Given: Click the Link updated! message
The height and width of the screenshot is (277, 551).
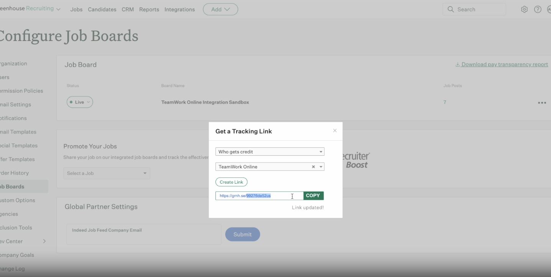Looking at the screenshot, I should tap(308, 207).
